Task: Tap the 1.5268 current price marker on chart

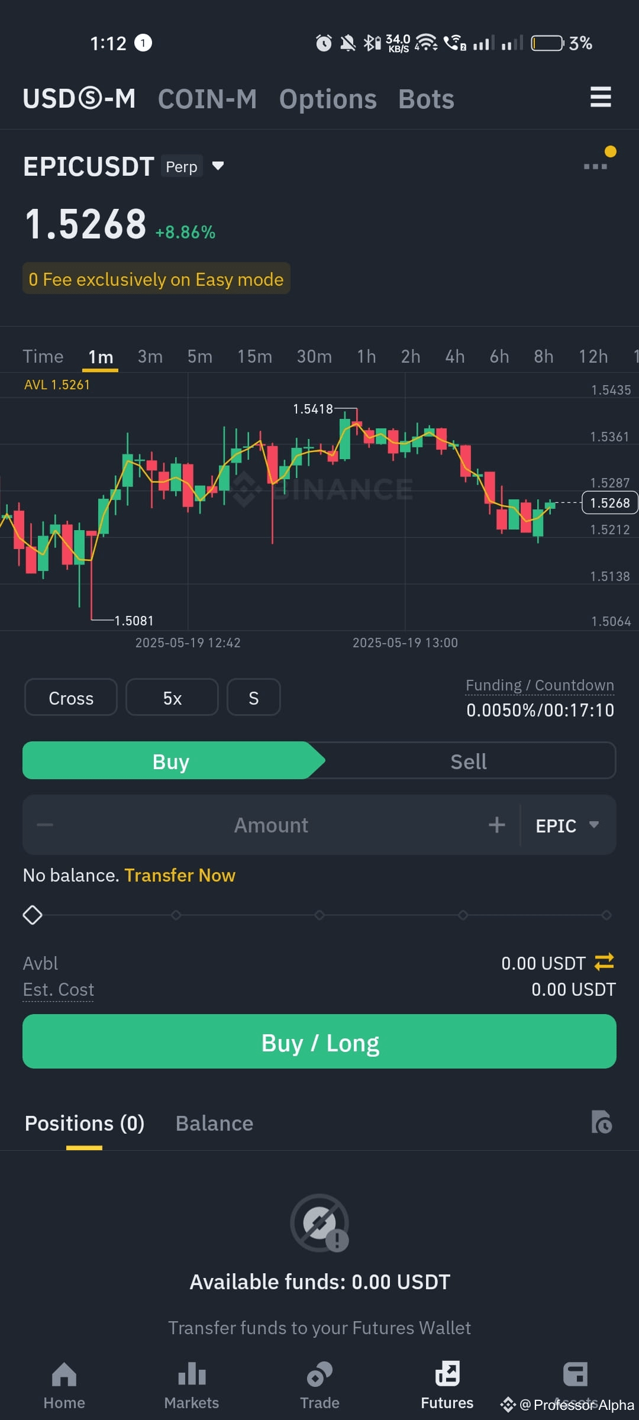Action: pos(610,502)
